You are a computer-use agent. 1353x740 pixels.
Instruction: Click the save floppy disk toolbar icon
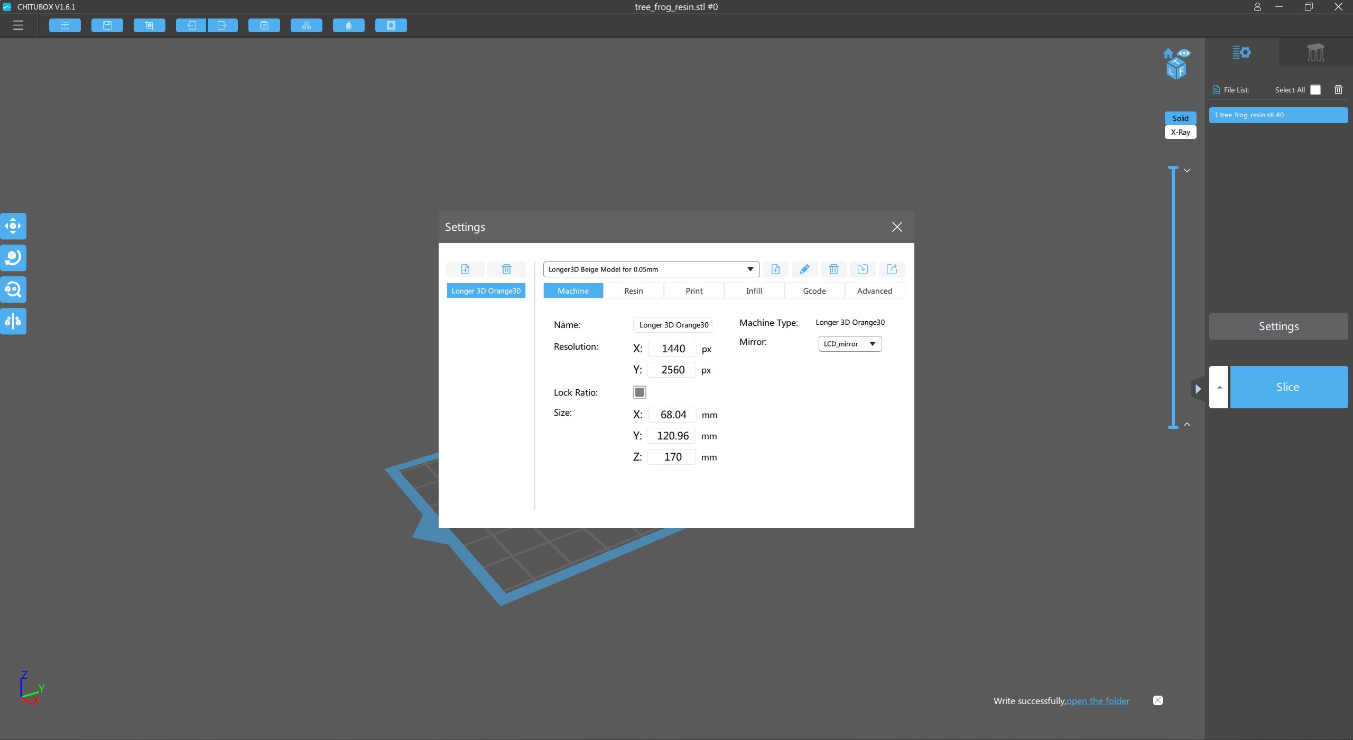point(107,25)
